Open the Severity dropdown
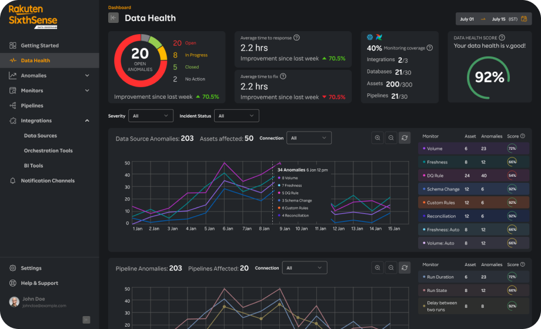The height and width of the screenshot is (329, 541). pos(151,116)
